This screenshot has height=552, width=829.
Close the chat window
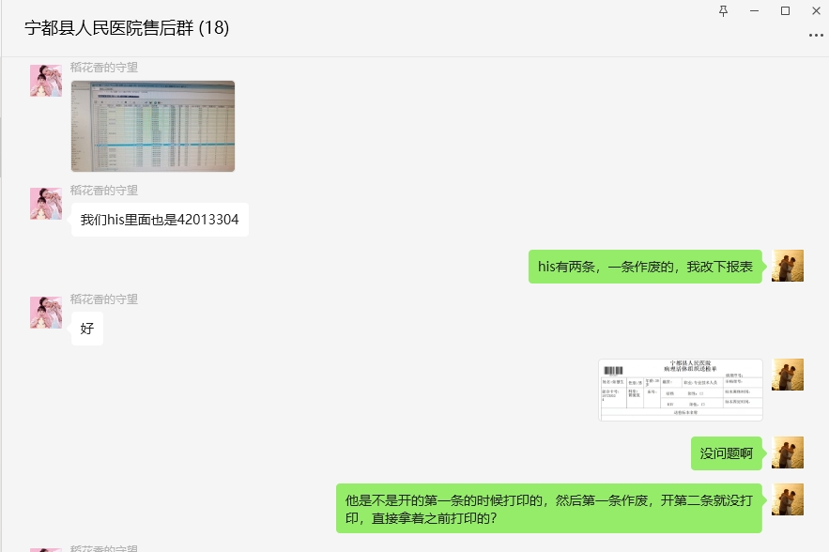(x=816, y=10)
